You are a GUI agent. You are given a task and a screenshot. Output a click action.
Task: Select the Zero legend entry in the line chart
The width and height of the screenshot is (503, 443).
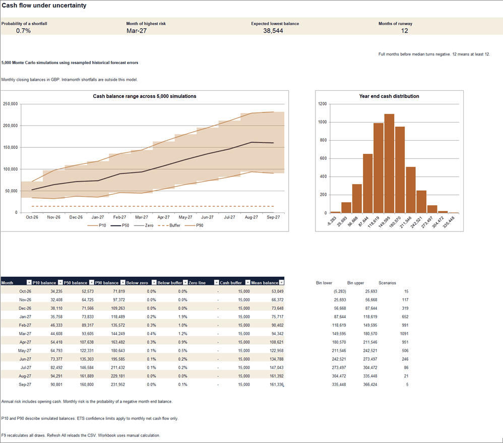coord(144,226)
